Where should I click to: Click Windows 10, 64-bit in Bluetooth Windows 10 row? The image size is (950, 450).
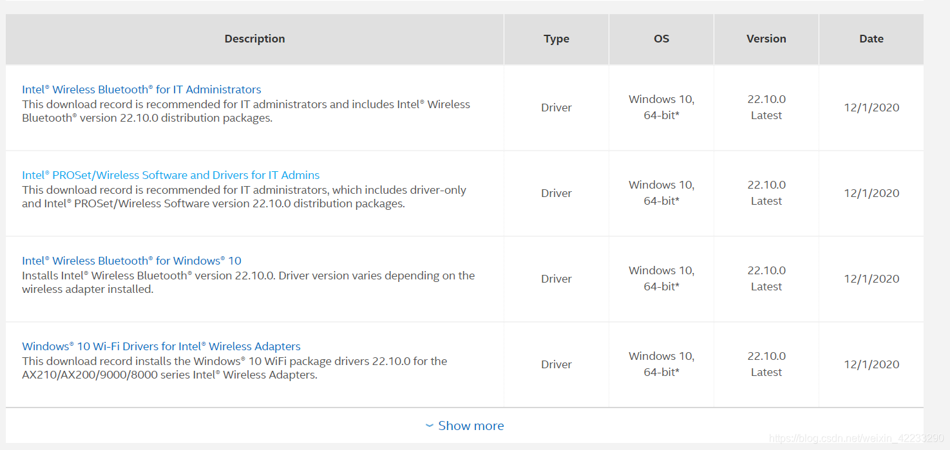(x=661, y=279)
